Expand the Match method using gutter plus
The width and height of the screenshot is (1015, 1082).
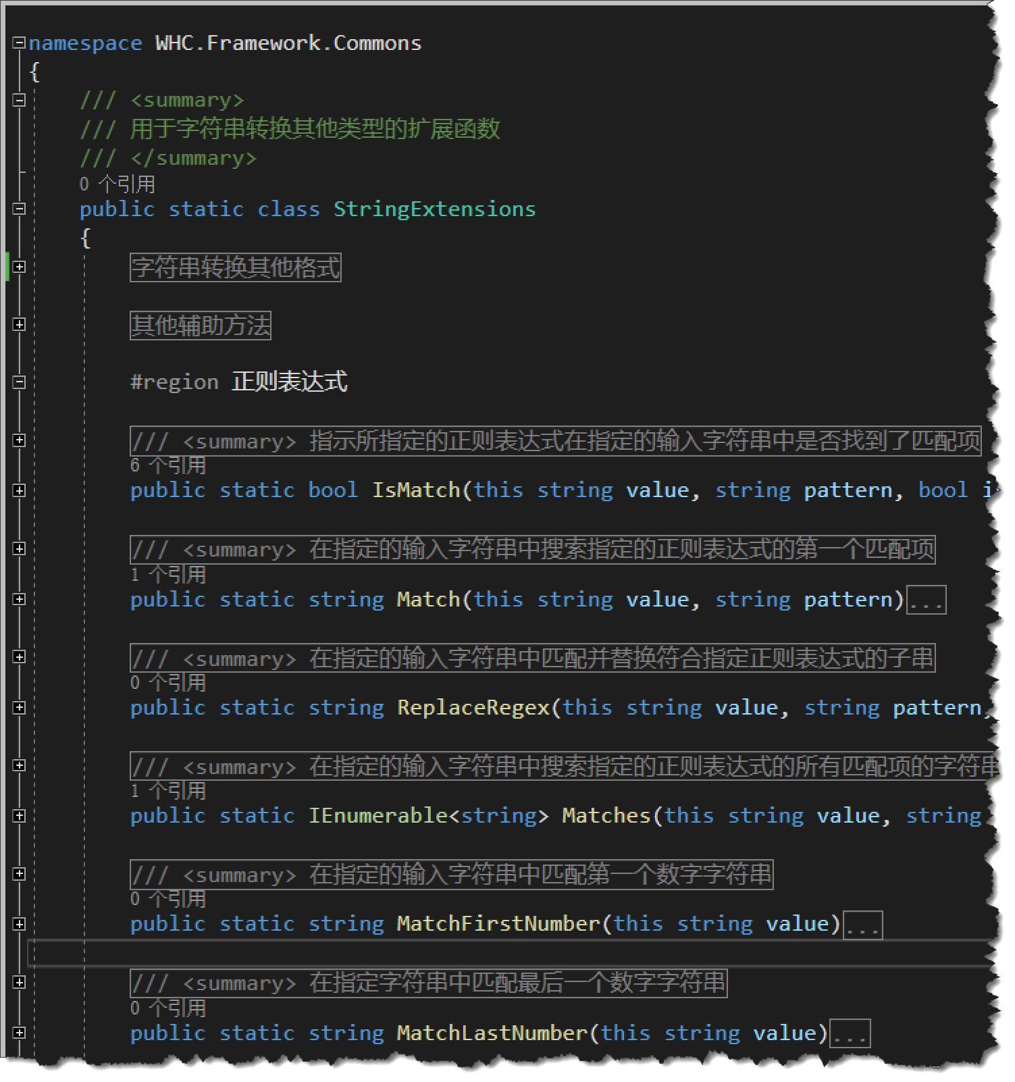point(20,600)
